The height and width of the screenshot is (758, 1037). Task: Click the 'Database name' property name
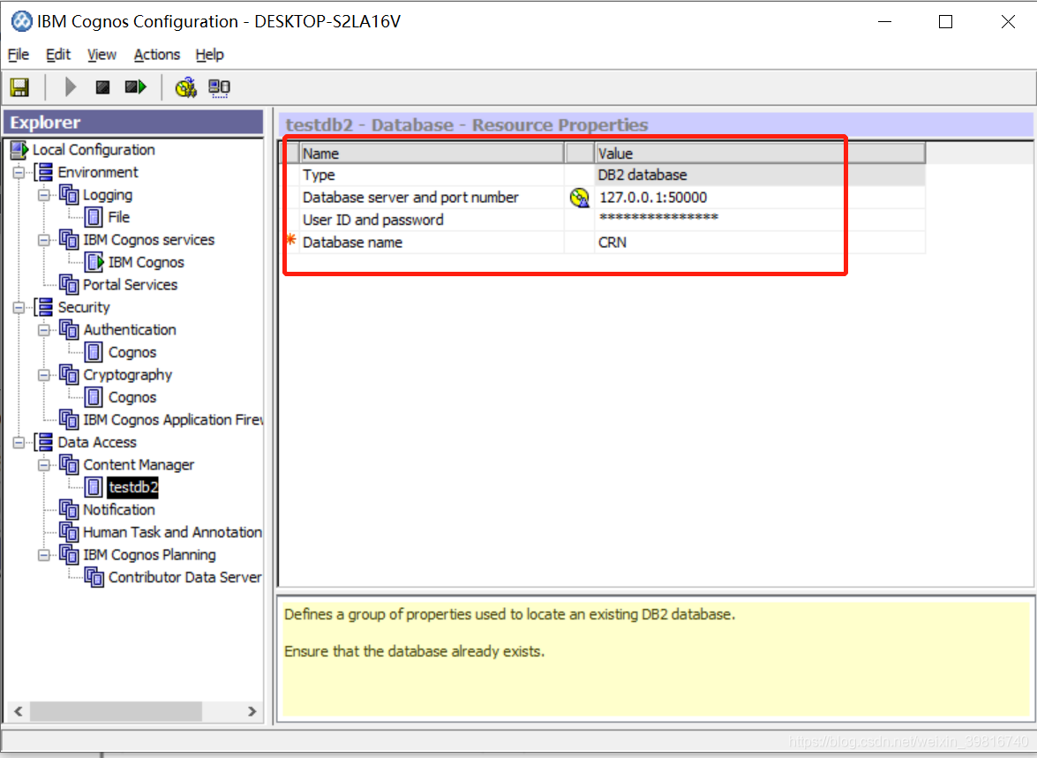tap(352, 243)
